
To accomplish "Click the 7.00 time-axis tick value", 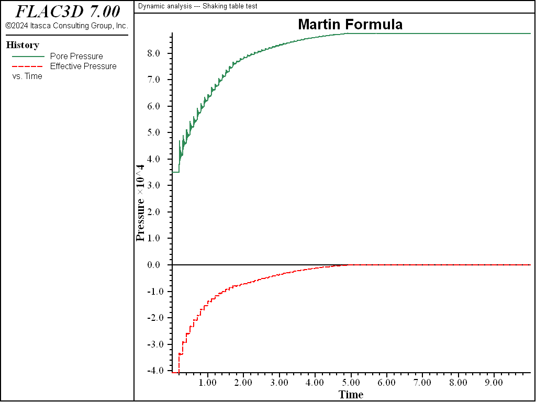I will pos(422,382).
